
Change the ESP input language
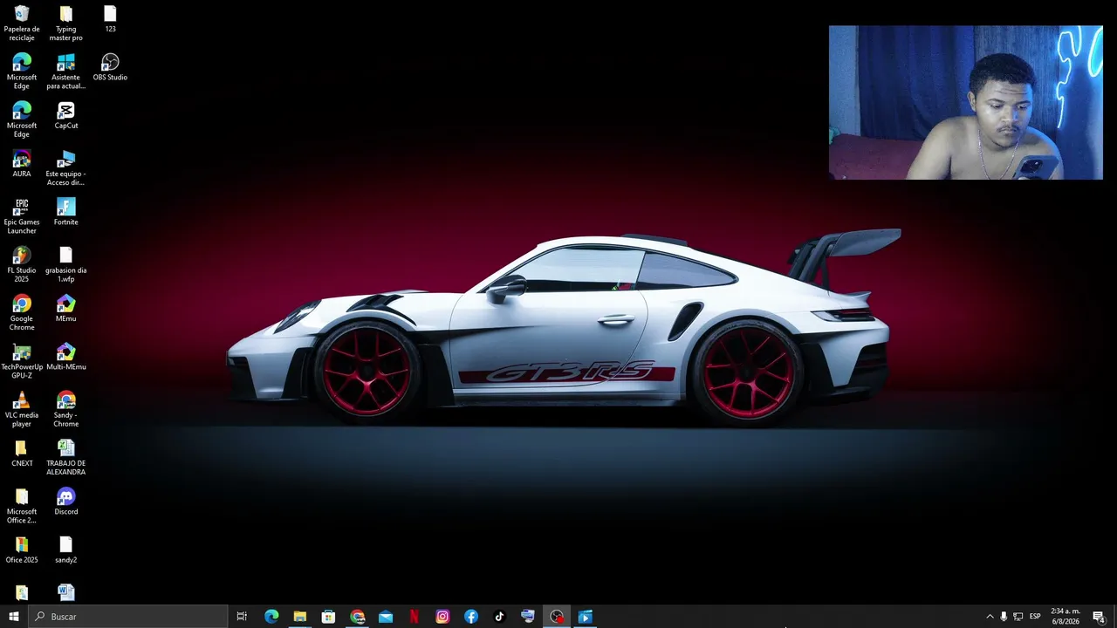(x=1035, y=617)
